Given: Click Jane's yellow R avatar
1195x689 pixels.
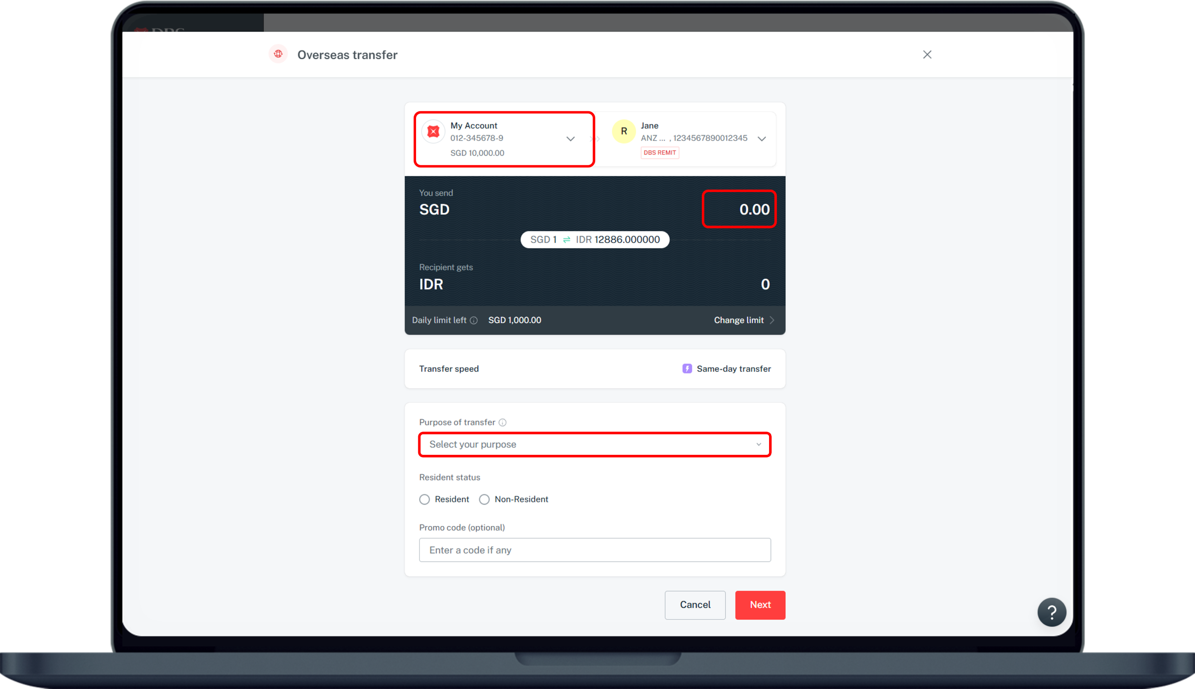Looking at the screenshot, I should (623, 132).
